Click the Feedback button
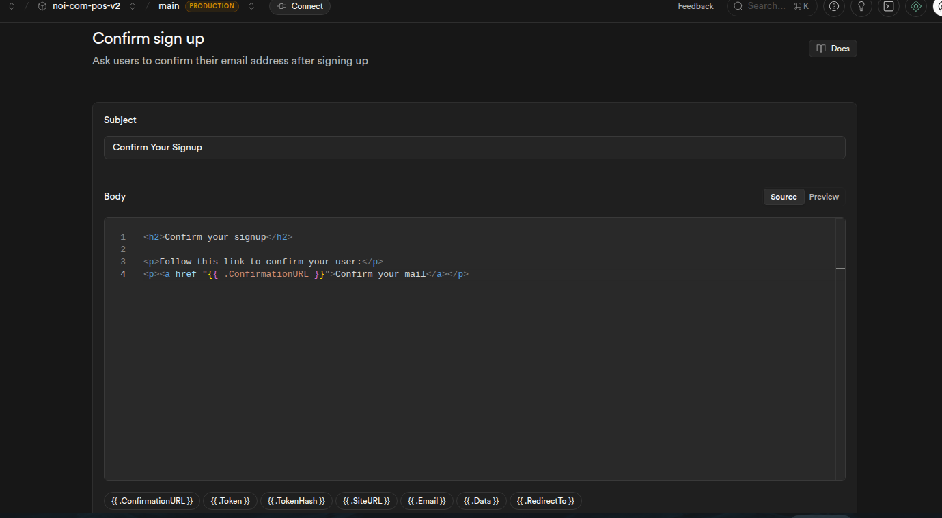Image resolution: width=942 pixels, height=518 pixels. (x=695, y=6)
